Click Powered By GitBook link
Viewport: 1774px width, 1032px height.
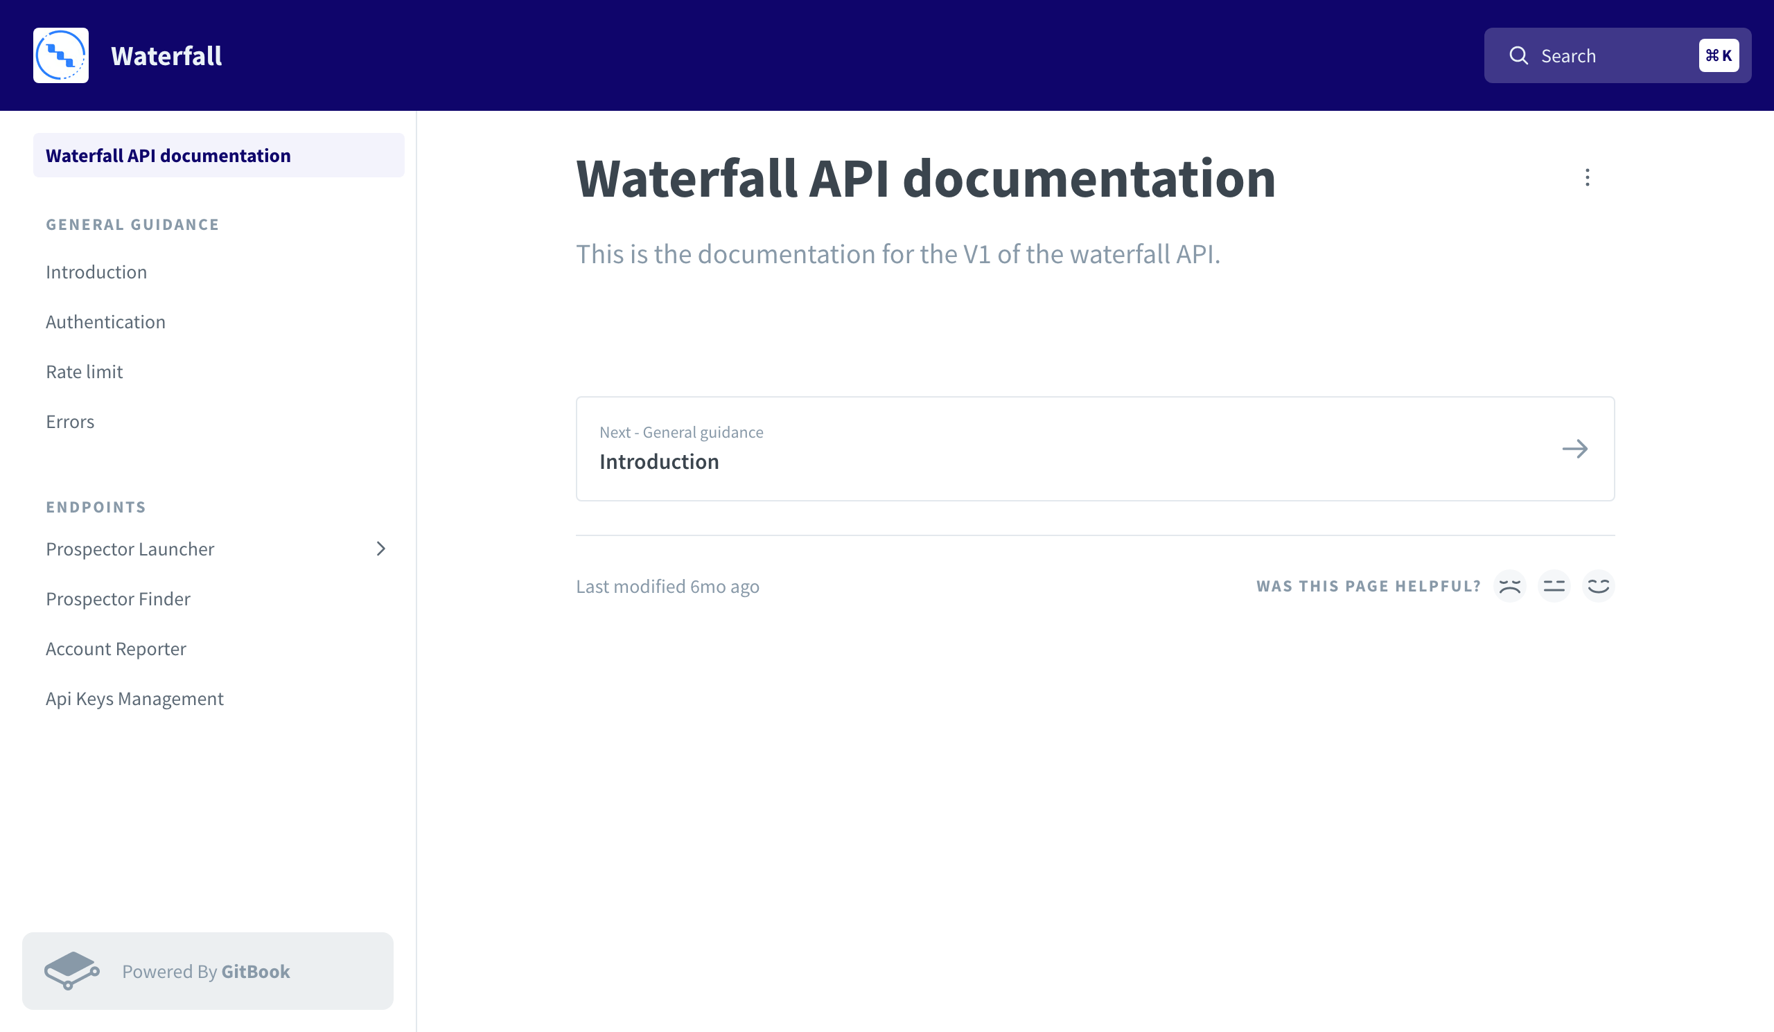[208, 971]
